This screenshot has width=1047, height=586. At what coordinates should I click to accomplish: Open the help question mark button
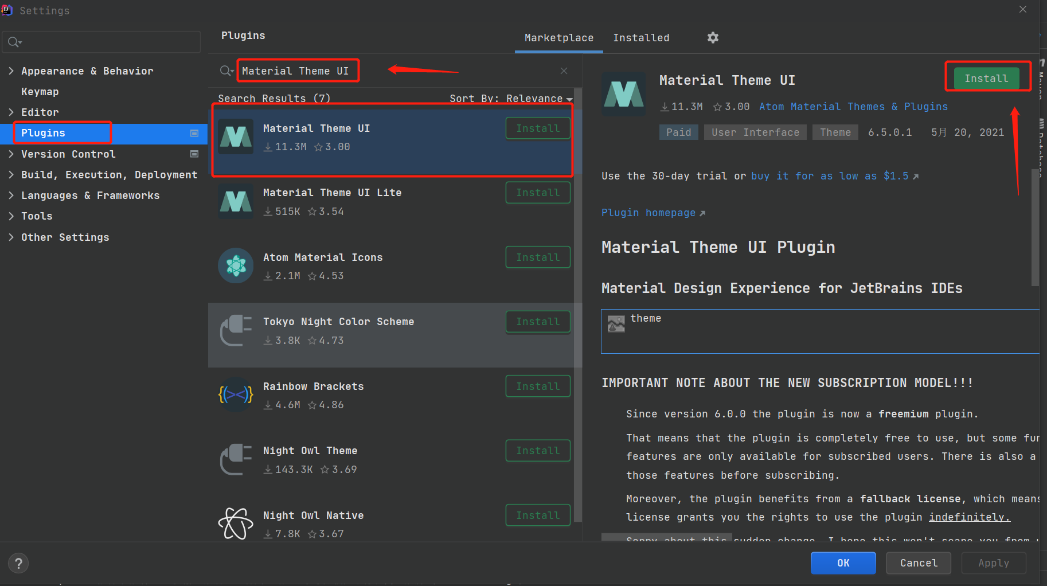(x=18, y=563)
